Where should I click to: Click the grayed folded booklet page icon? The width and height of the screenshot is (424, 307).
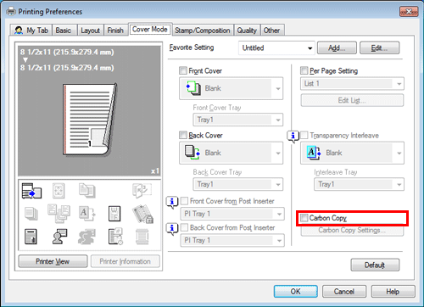(142, 190)
